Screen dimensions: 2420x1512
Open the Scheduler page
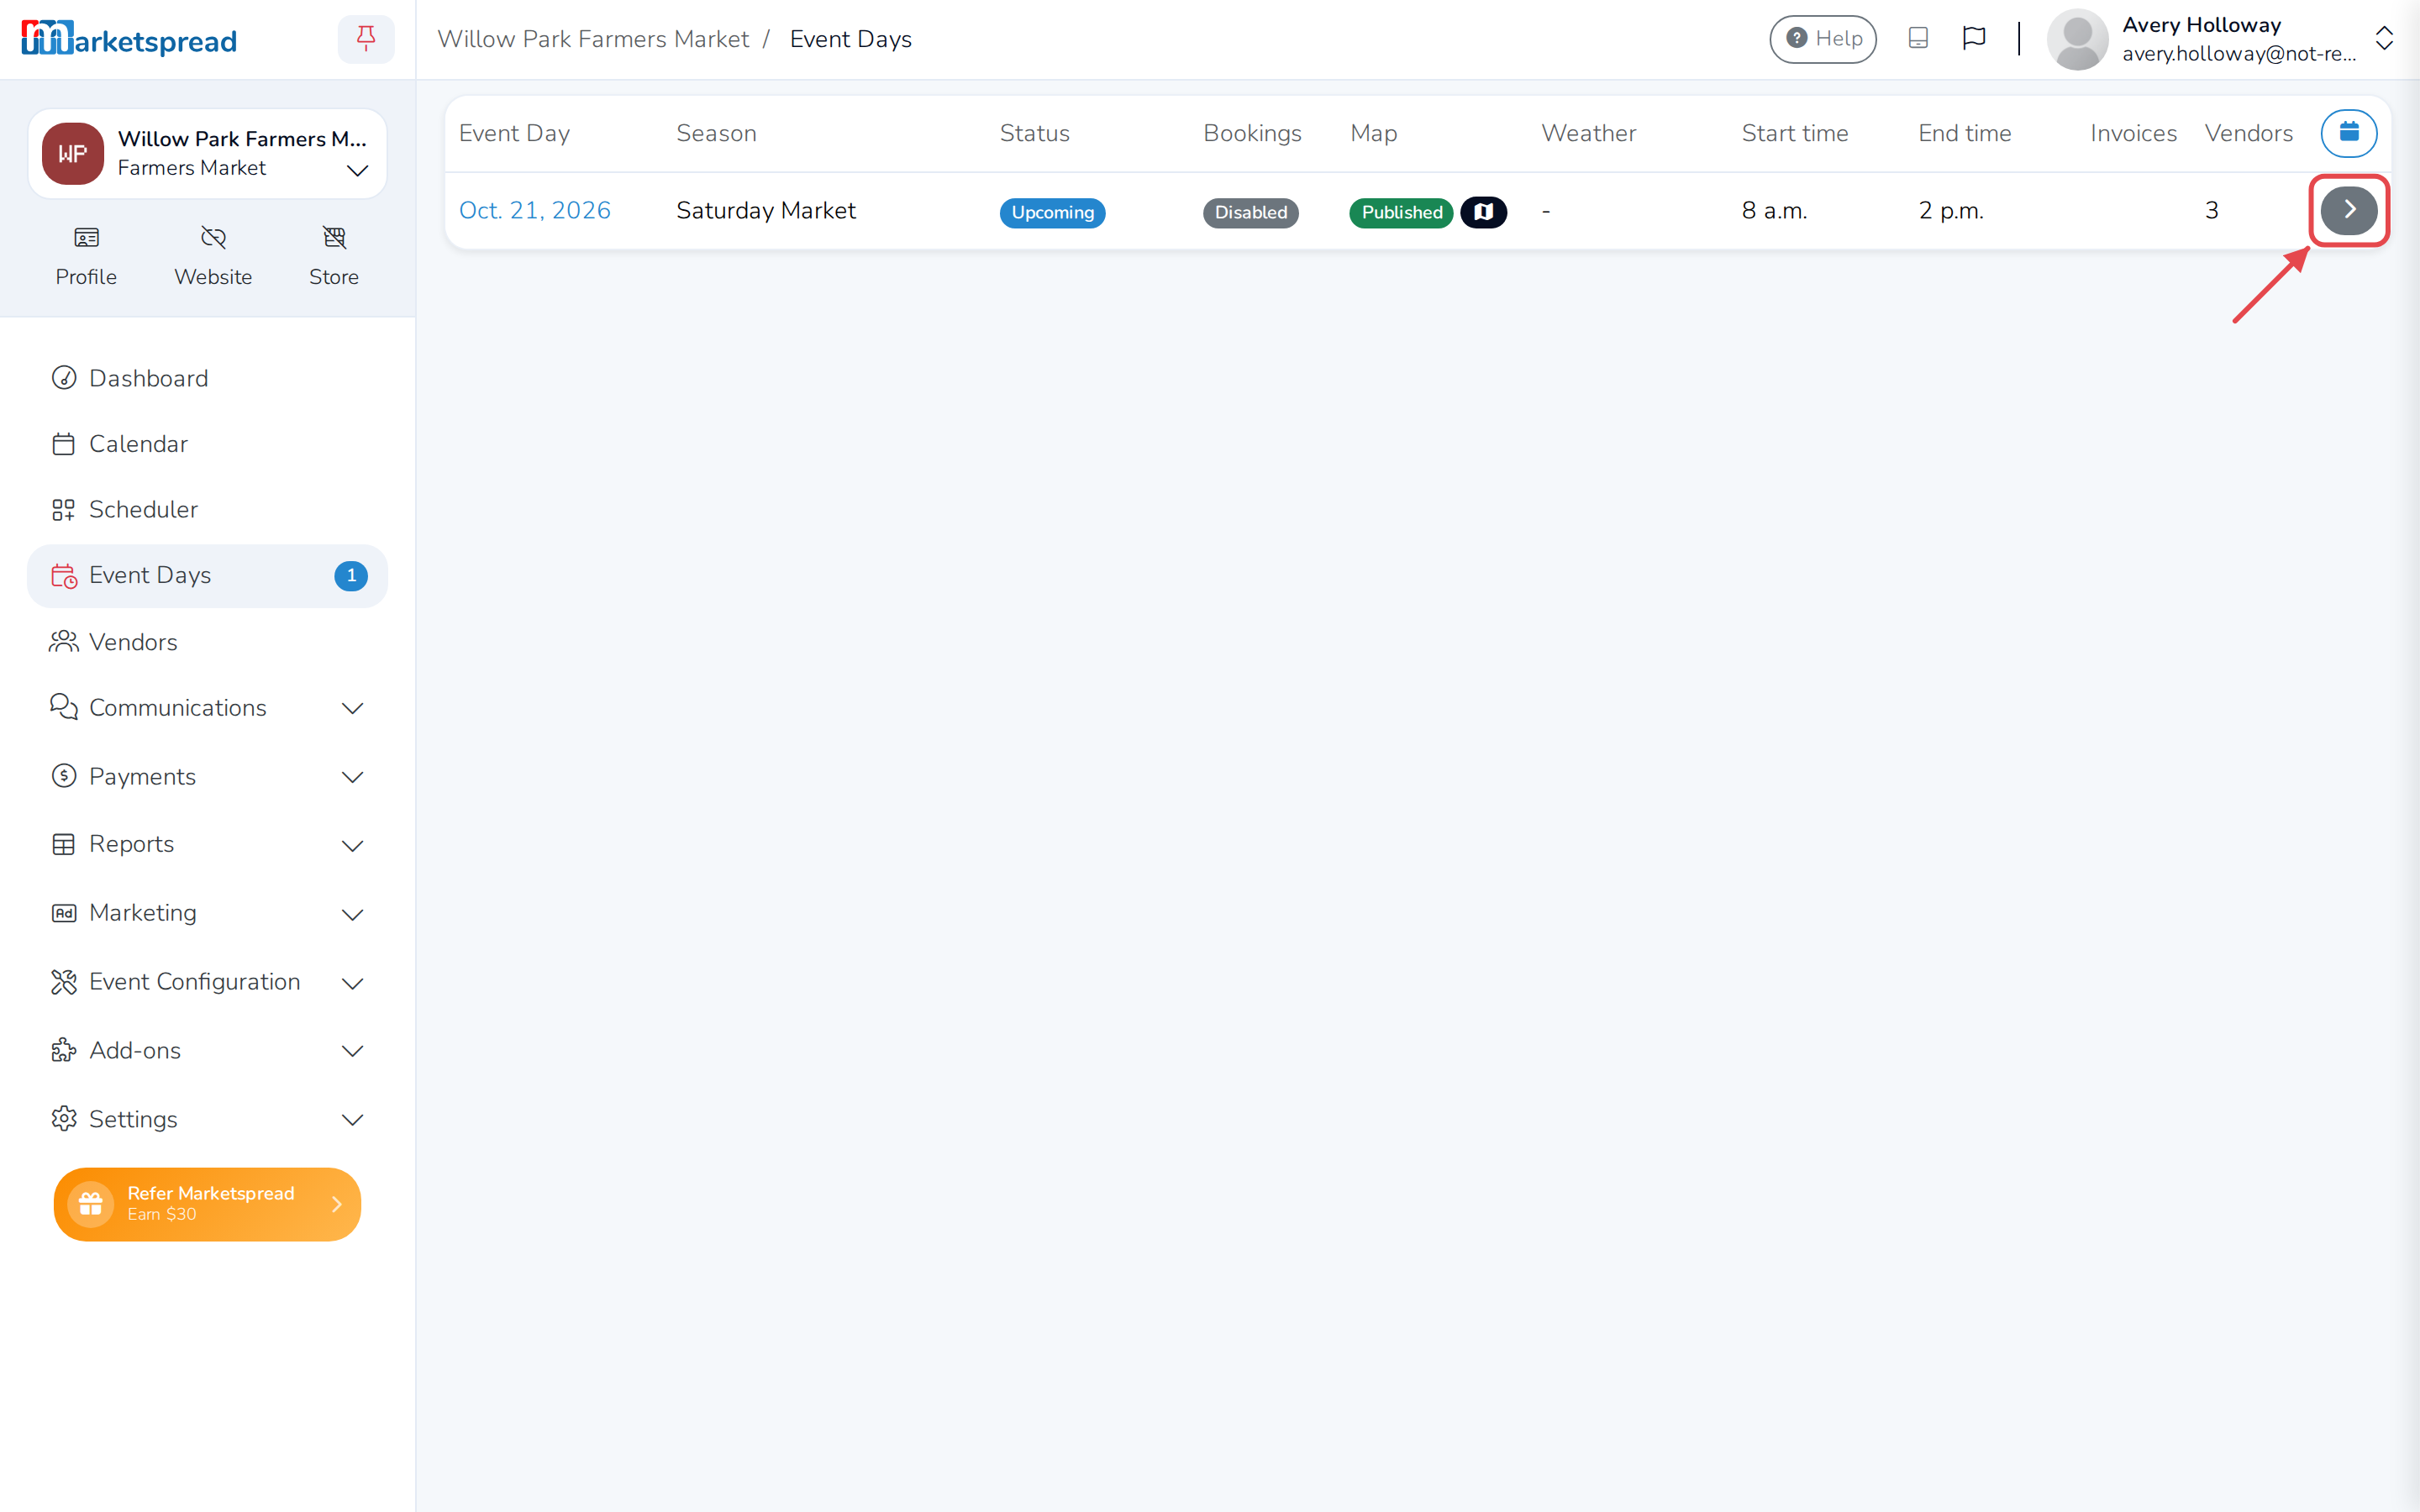(207, 510)
